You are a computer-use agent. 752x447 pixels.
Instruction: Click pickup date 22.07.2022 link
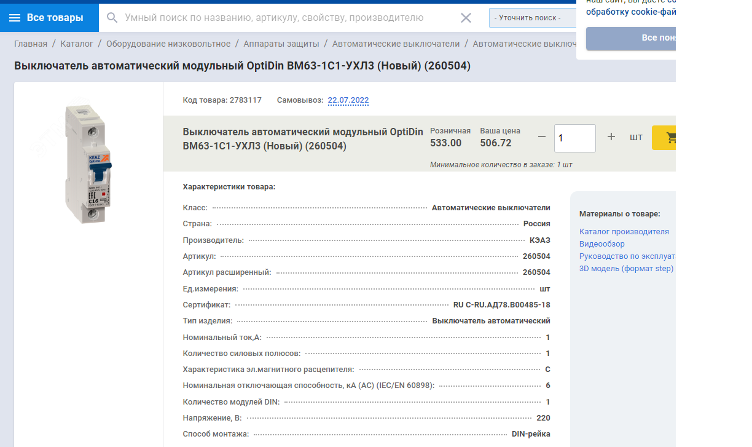point(348,100)
